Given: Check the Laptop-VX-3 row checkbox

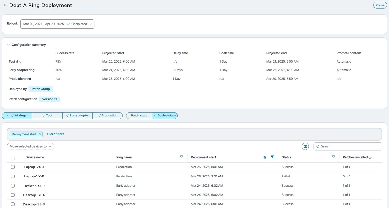Looking at the screenshot, I should tap(13, 167).
